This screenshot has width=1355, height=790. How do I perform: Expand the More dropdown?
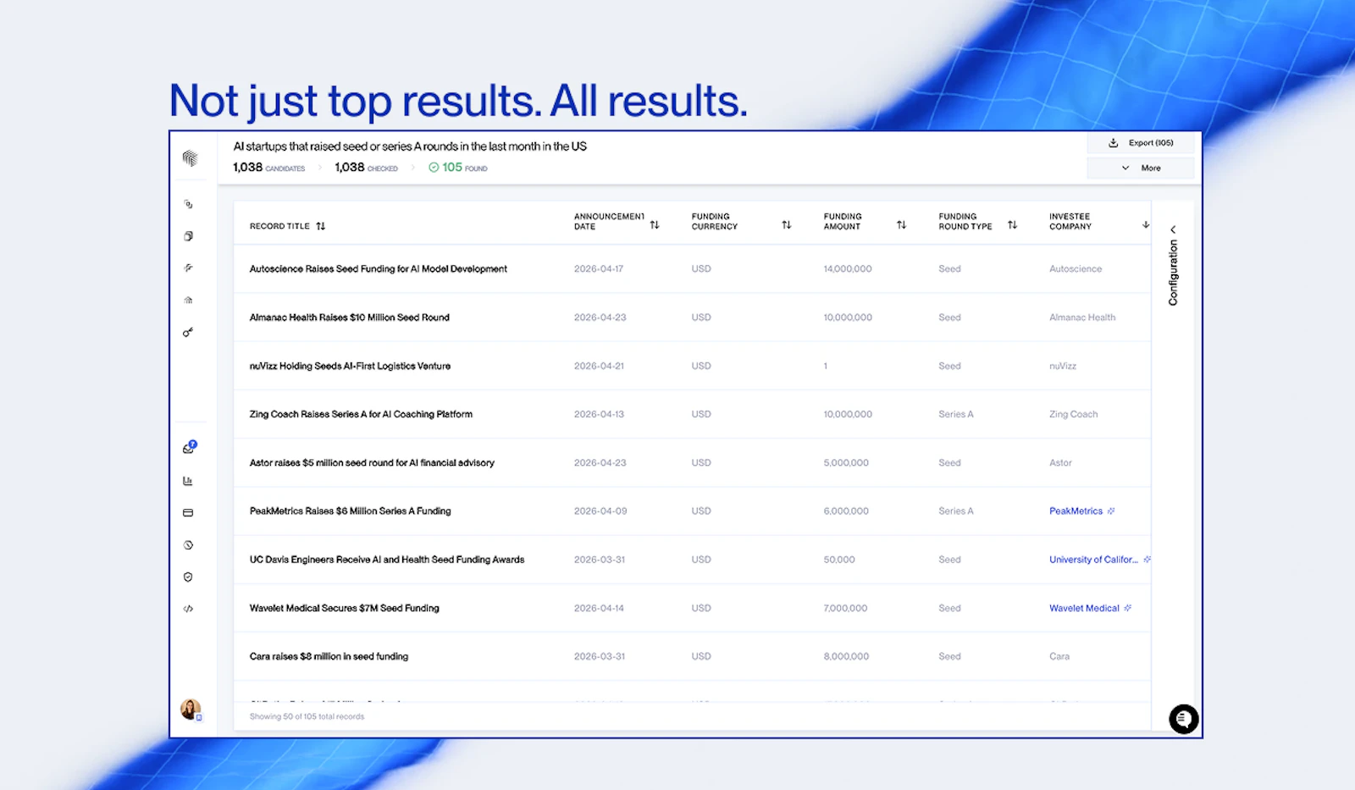[1141, 168]
